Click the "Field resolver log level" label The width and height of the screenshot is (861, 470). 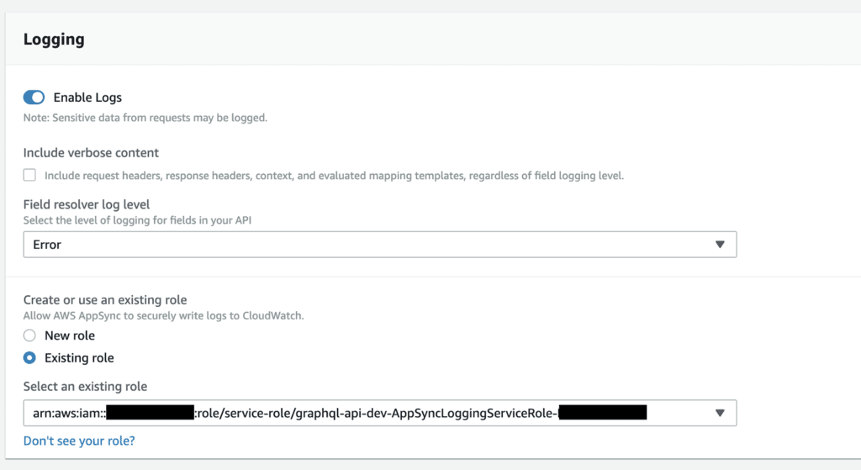(x=87, y=204)
